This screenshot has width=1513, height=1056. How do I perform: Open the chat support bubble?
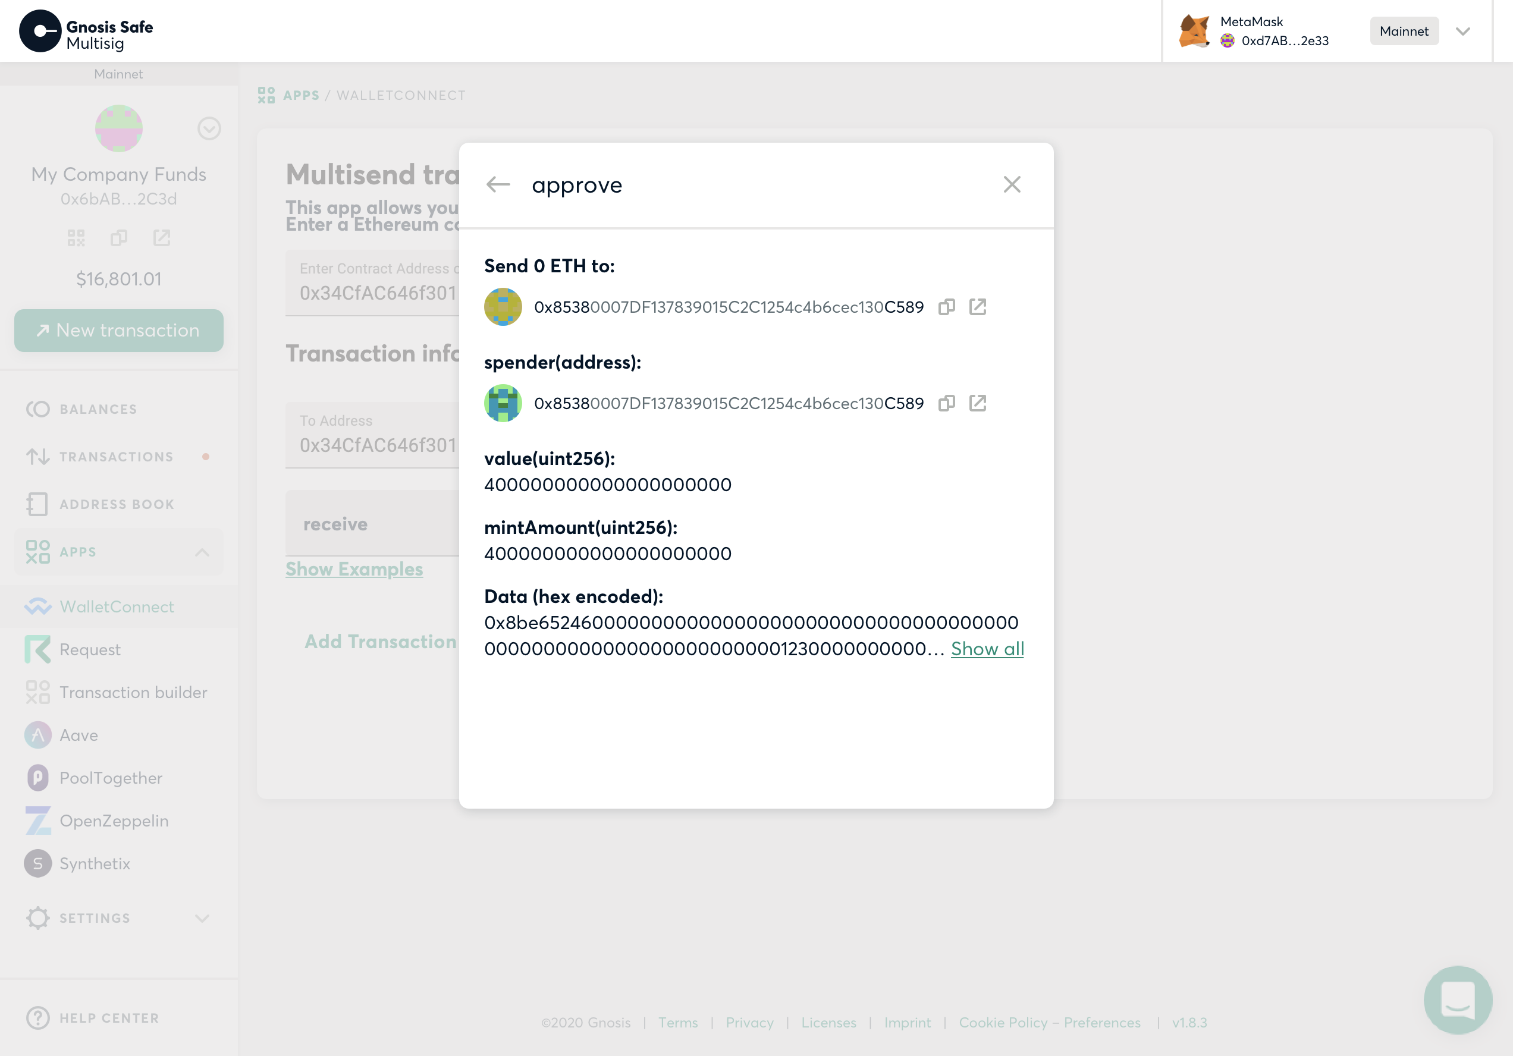(1457, 1000)
